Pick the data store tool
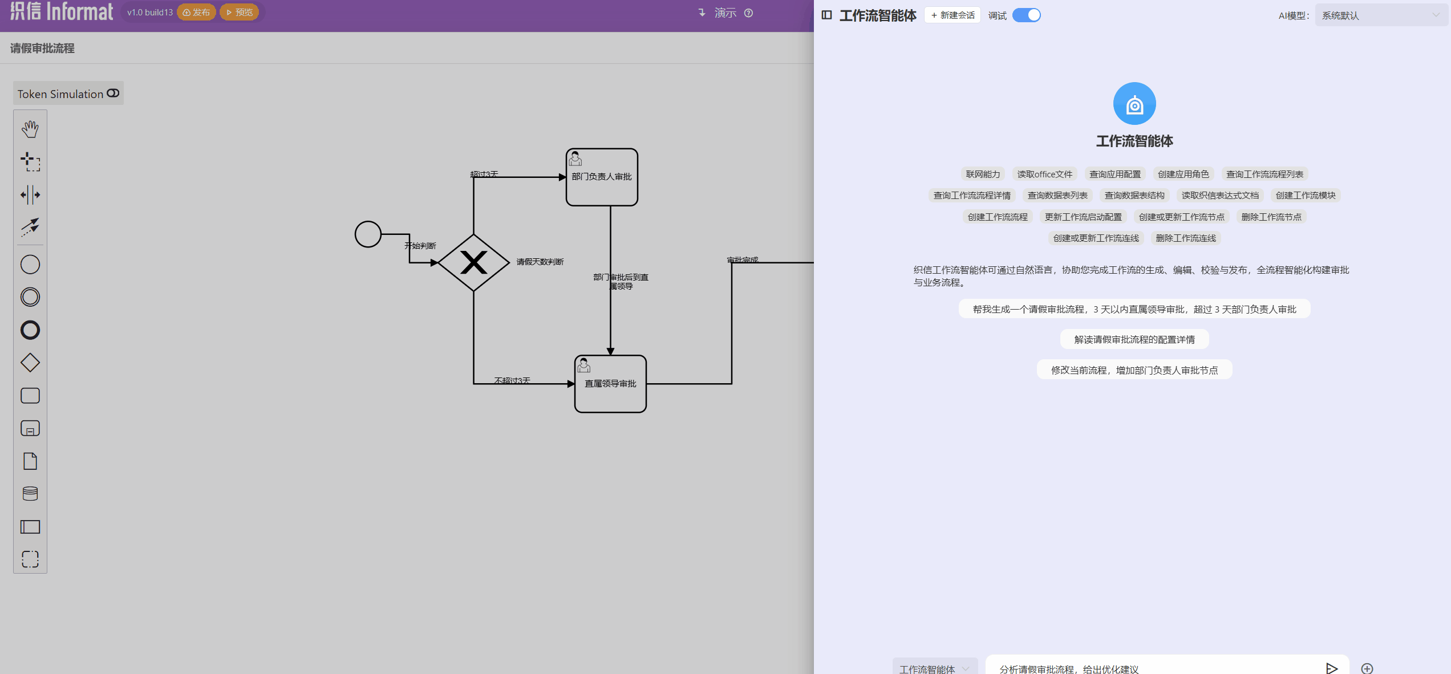This screenshot has width=1451, height=674. (x=30, y=493)
